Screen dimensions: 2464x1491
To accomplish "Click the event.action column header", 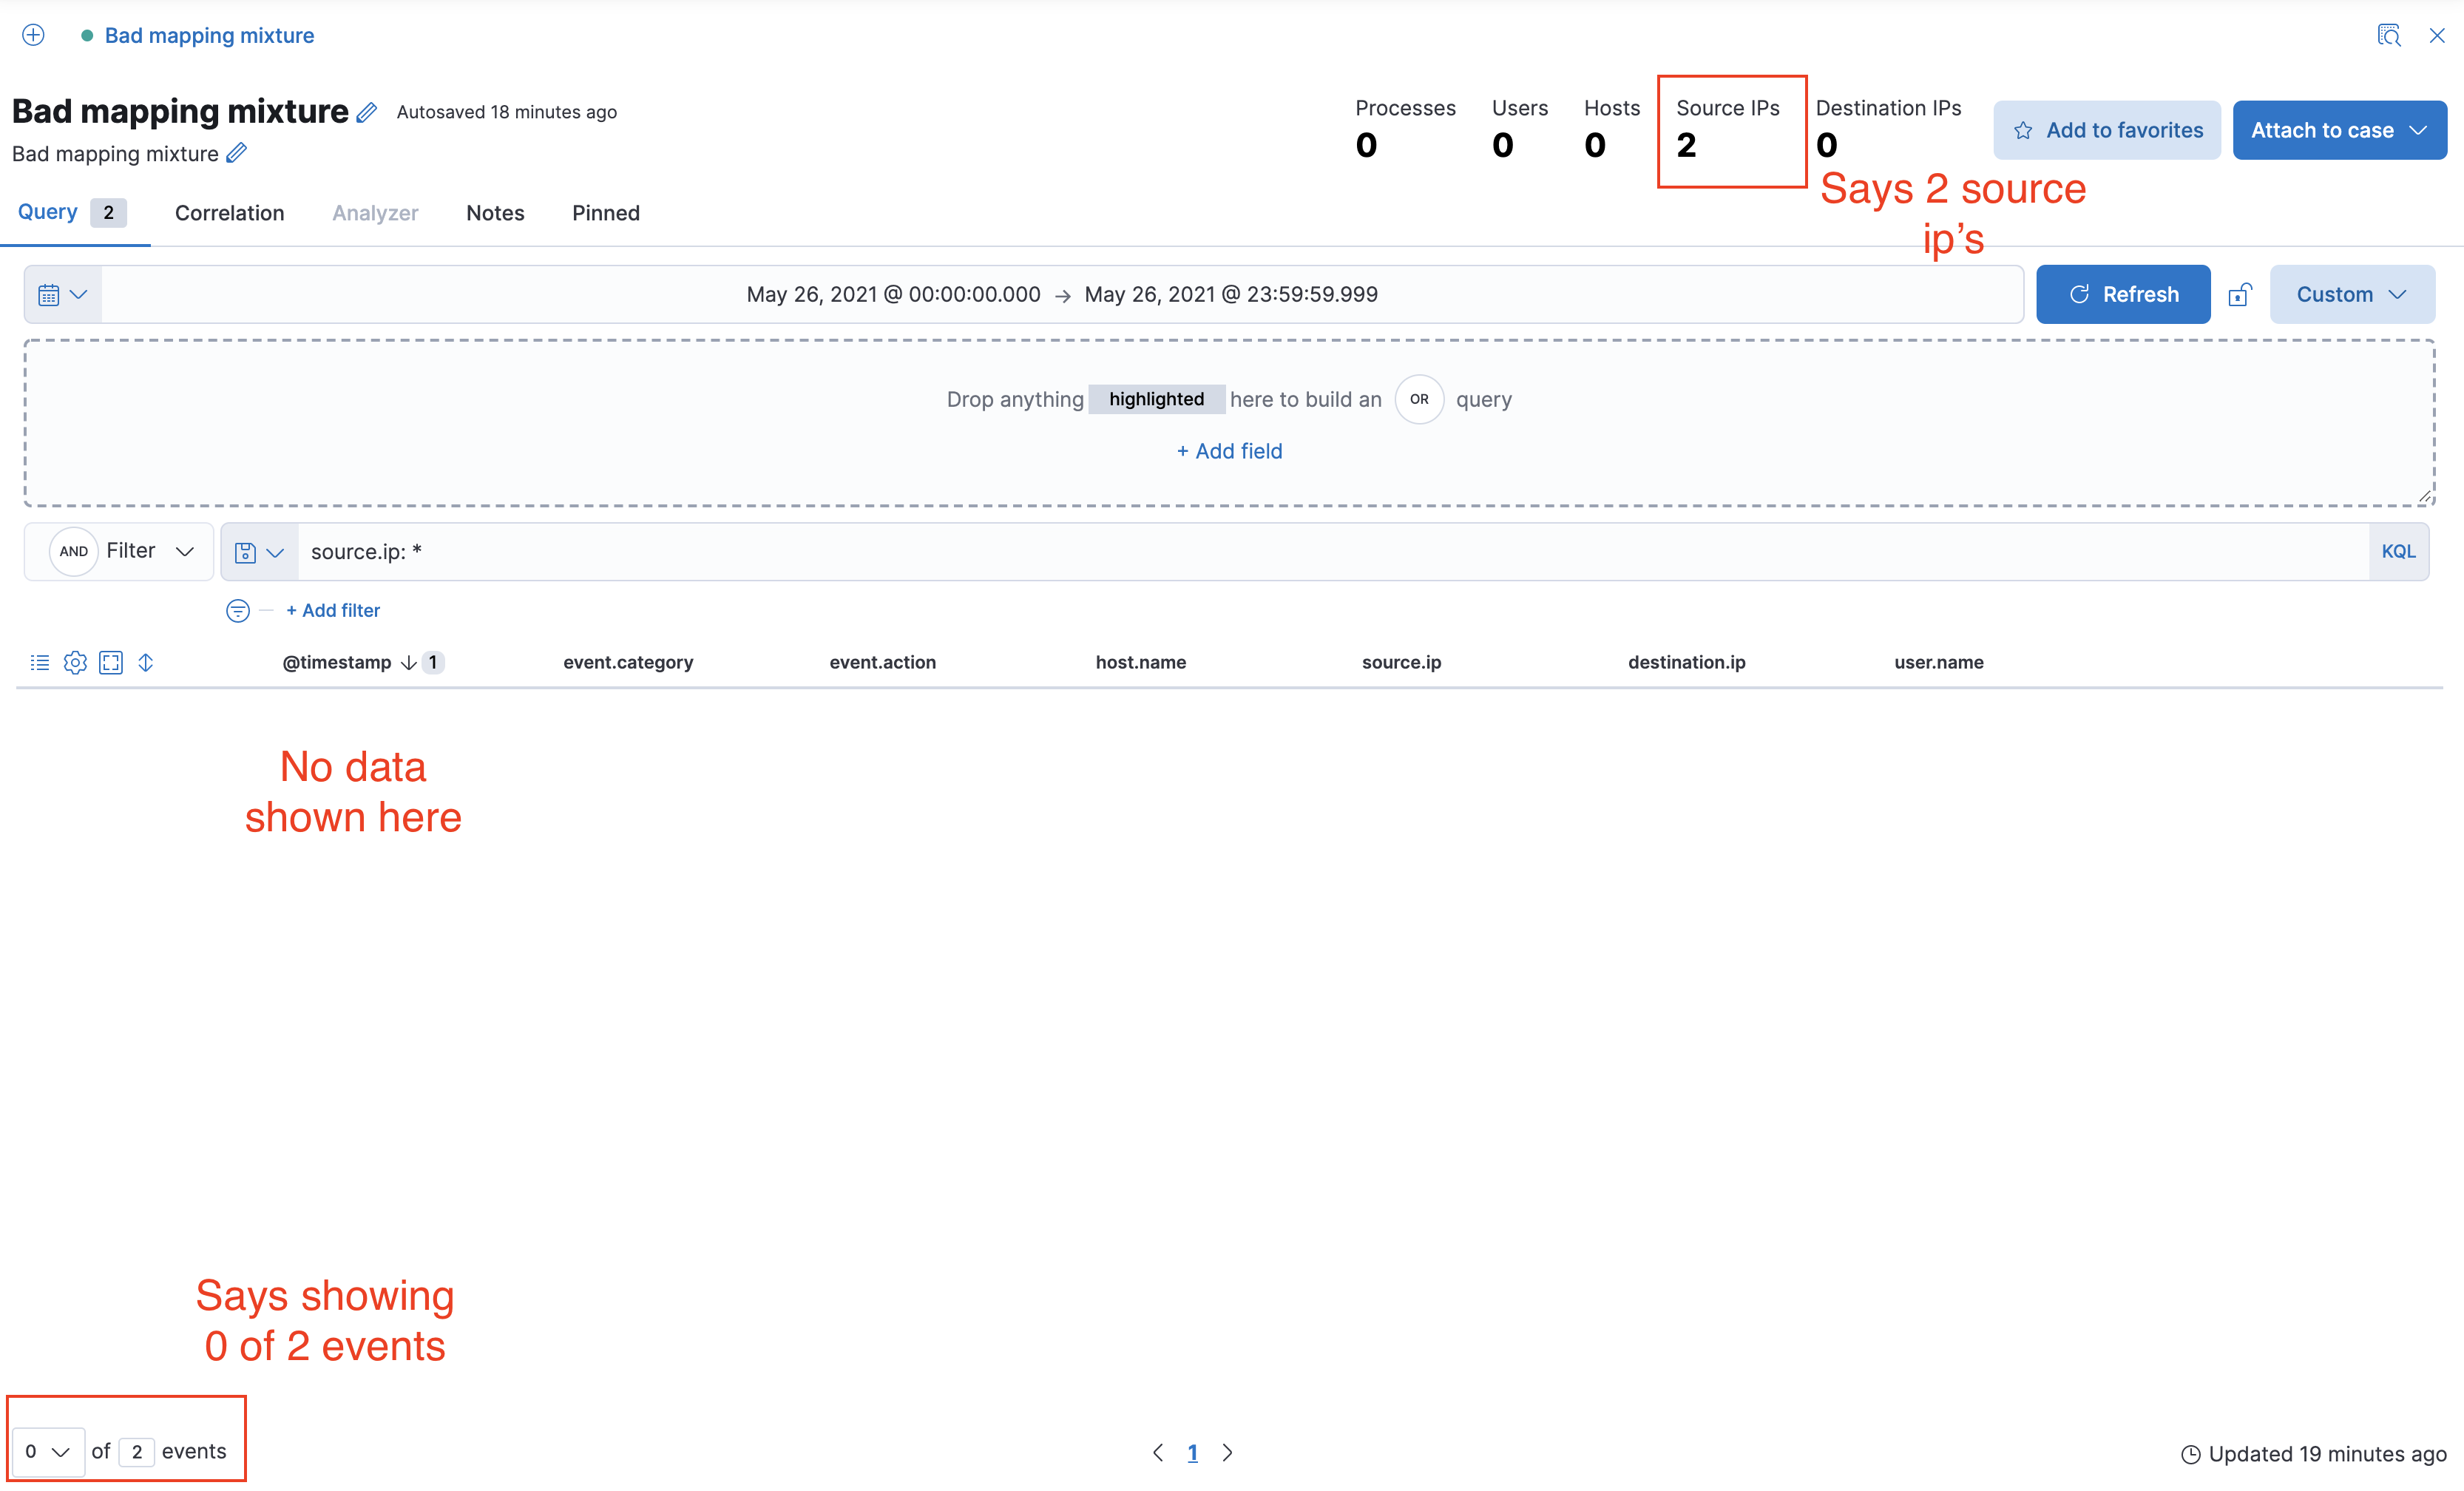I will [x=882, y=662].
